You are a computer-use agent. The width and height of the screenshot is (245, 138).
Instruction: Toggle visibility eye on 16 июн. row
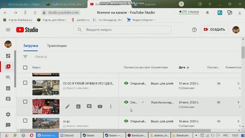[x=126, y=121]
